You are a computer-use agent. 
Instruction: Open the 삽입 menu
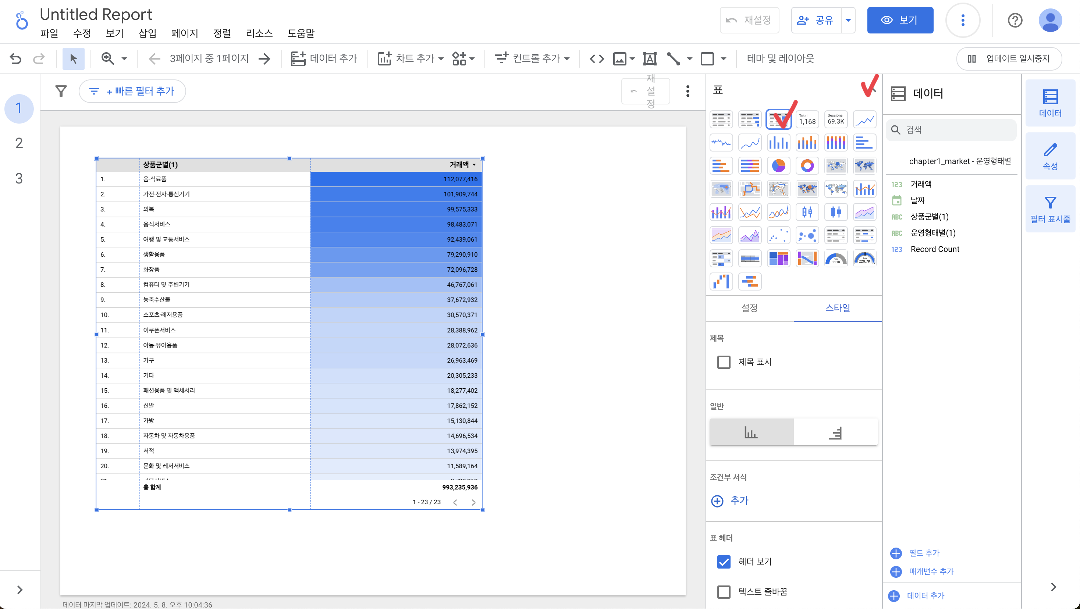click(147, 33)
